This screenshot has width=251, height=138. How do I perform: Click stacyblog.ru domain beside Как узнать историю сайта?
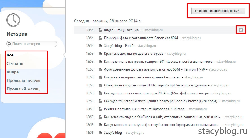(x=194, y=77)
